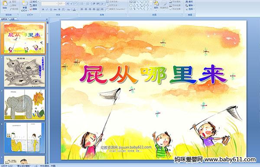Click the Shape Effects icon

(x=171, y=9)
